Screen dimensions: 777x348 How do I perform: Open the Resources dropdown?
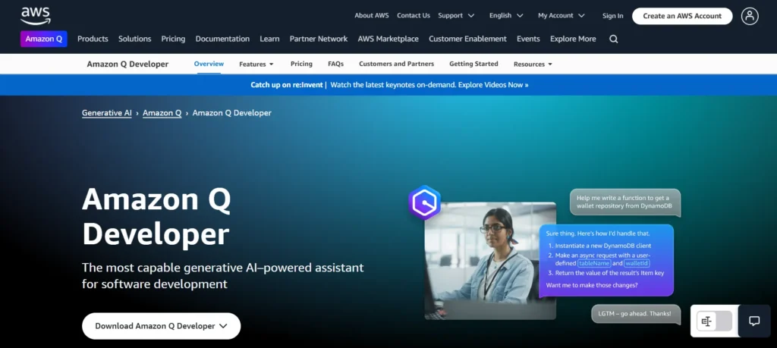tap(533, 64)
